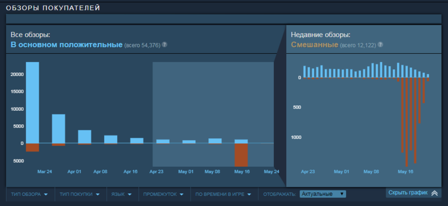Expand the ТИП ПОКУПКИ filter
448x206 pixels.
pos(80,194)
